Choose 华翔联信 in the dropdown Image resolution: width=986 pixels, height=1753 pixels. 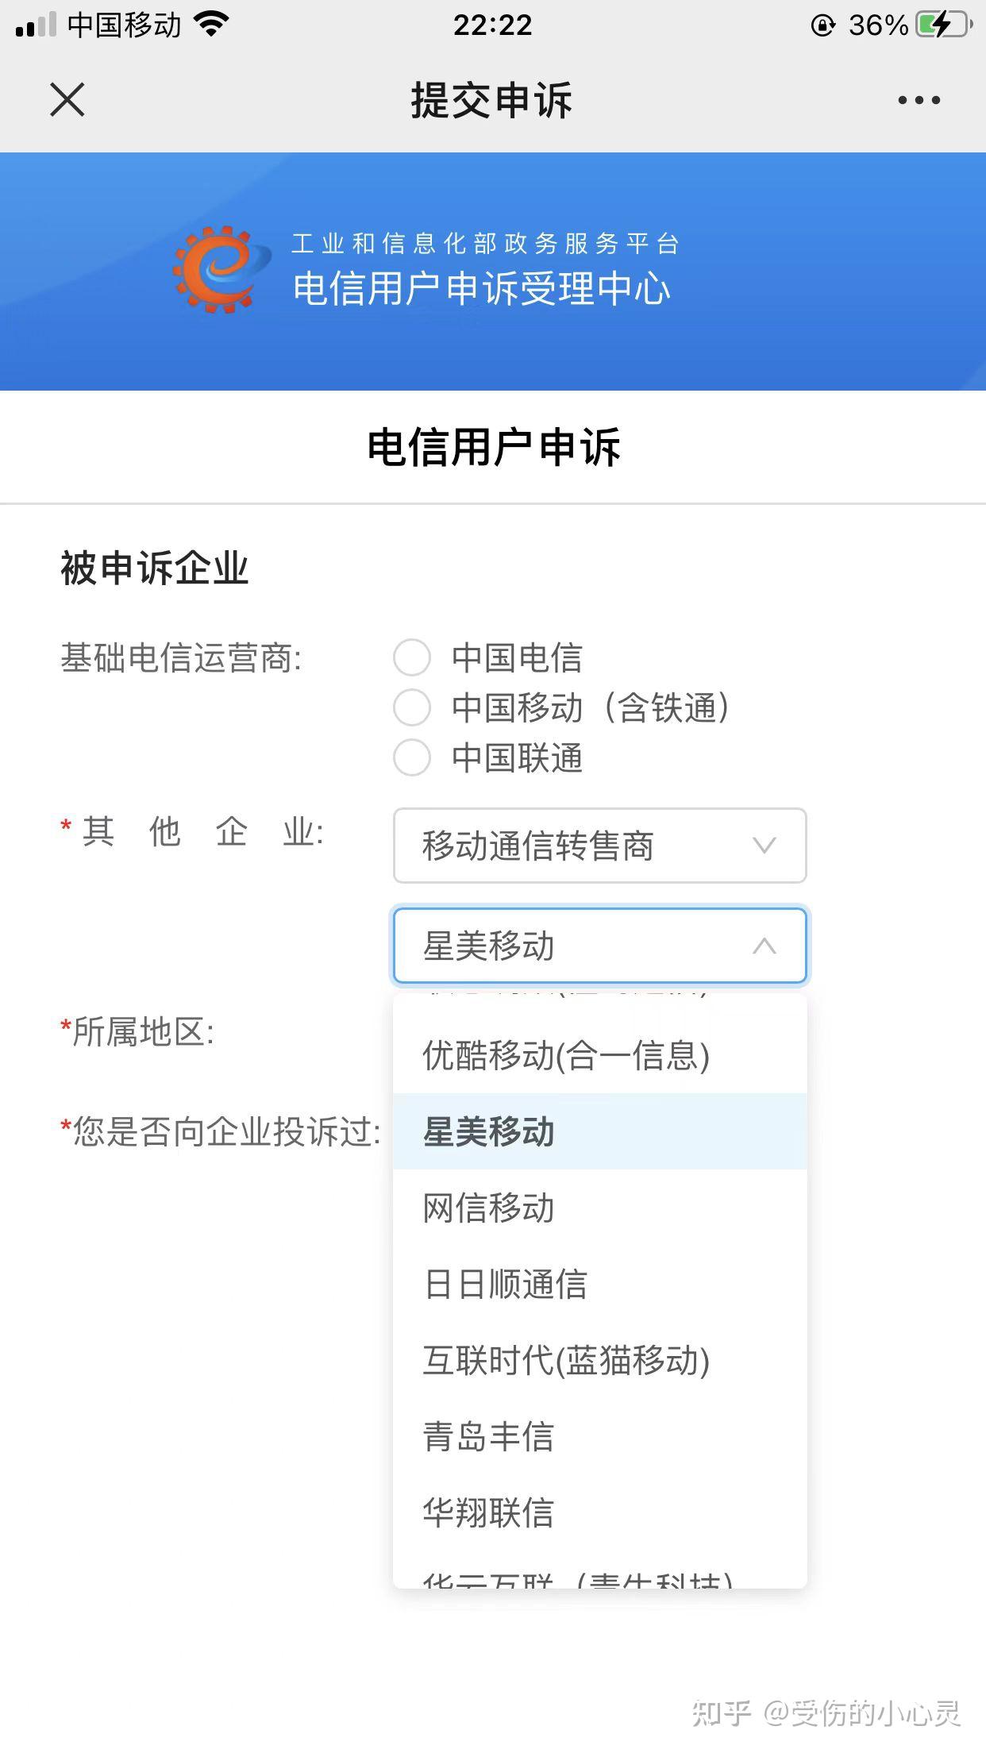point(488,1512)
